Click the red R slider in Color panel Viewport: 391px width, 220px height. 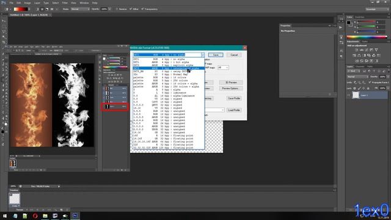click(367, 22)
